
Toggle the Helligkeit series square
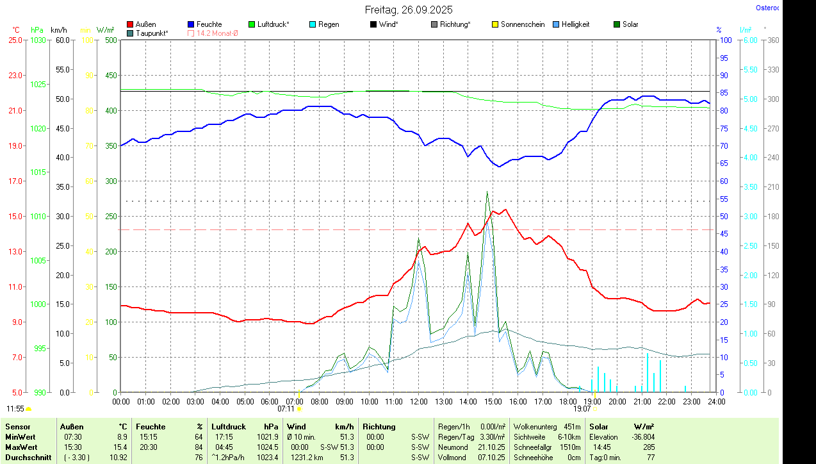click(556, 24)
